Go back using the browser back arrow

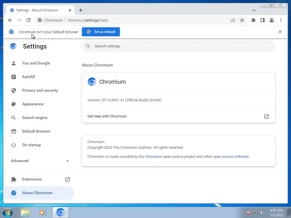pos(10,20)
